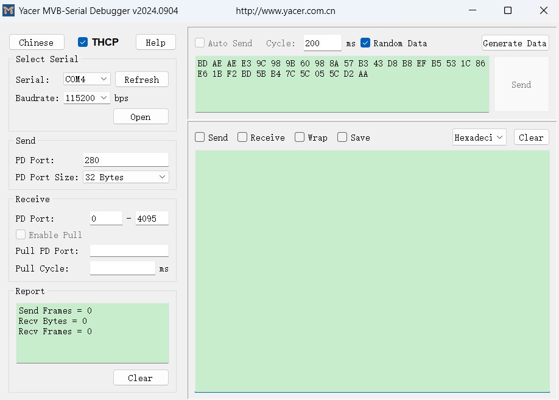Enable the Receive display checkbox

coord(241,137)
